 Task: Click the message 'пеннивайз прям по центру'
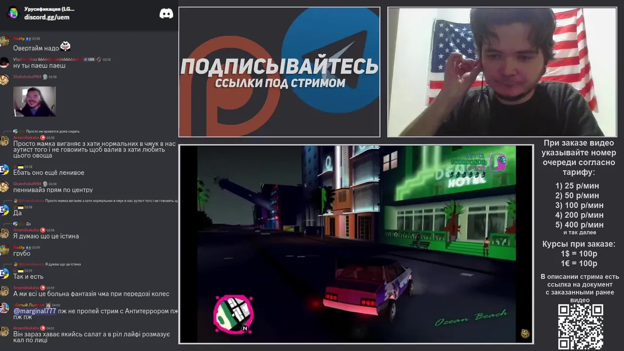coord(53,190)
